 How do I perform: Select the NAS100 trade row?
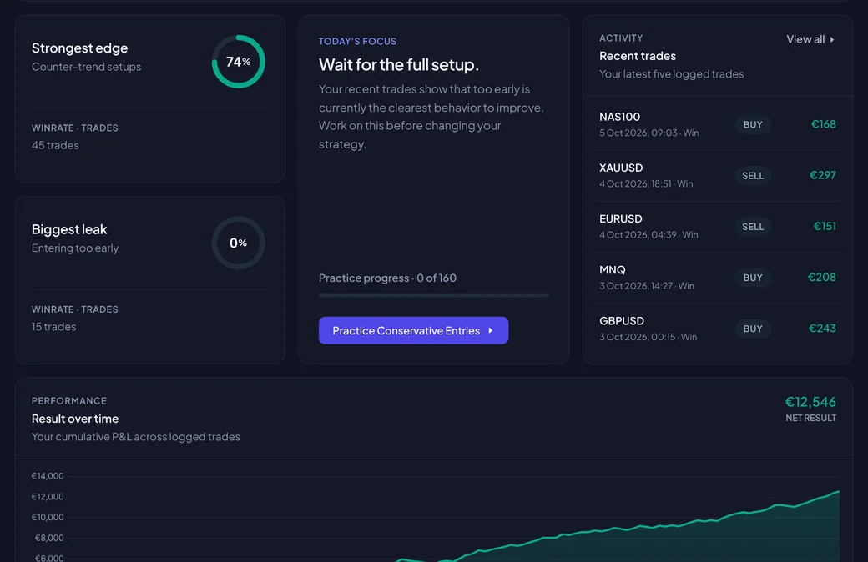(x=718, y=124)
